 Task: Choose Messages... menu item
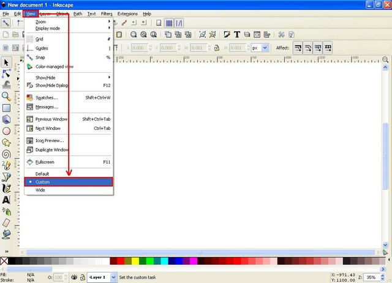pyautogui.click(x=69, y=107)
